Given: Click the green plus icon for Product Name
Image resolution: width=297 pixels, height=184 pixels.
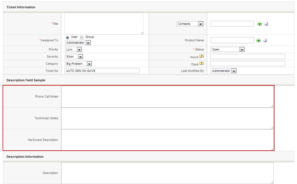Looking at the screenshot, I should tap(258, 41).
